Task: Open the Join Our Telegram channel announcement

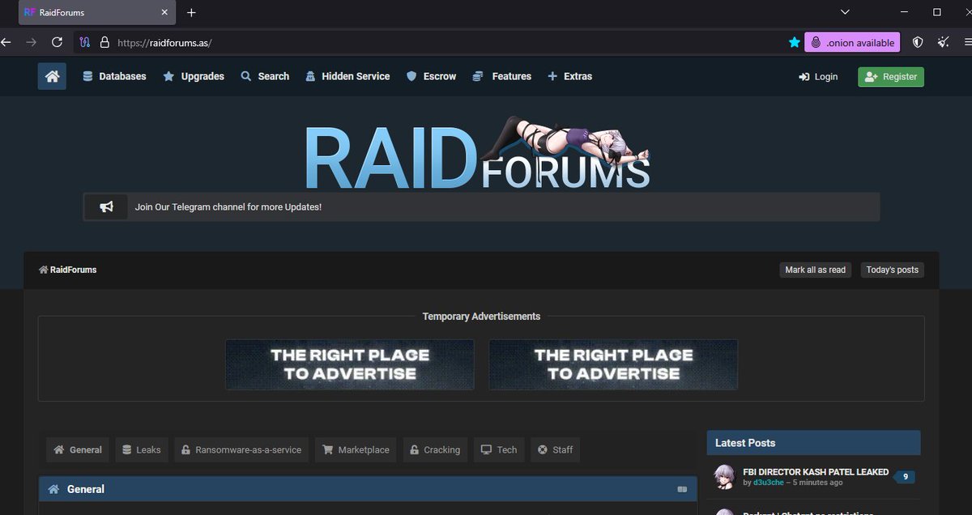Action: (x=228, y=207)
